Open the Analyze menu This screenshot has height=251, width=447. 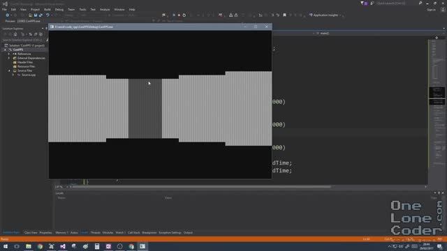coord(105,9)
